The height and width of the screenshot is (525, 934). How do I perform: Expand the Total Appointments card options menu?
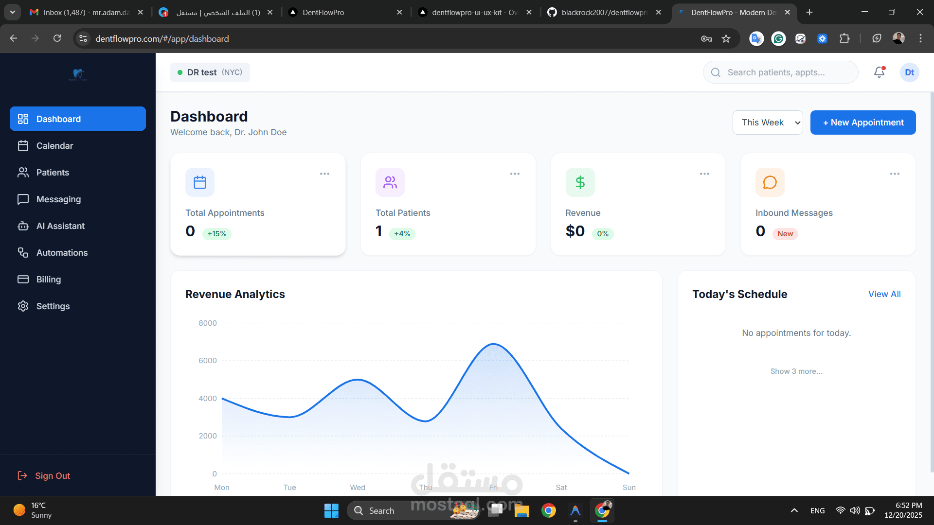point(325,174)
